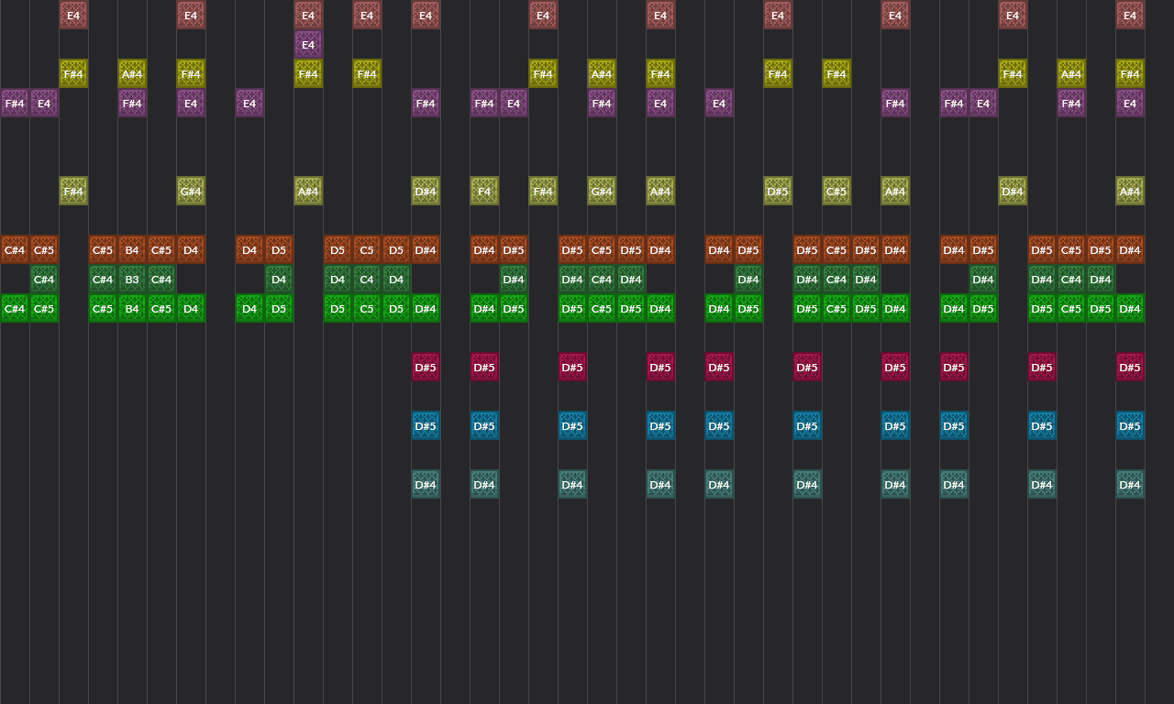Select the rightmost red E4 note

(1130, 15)
